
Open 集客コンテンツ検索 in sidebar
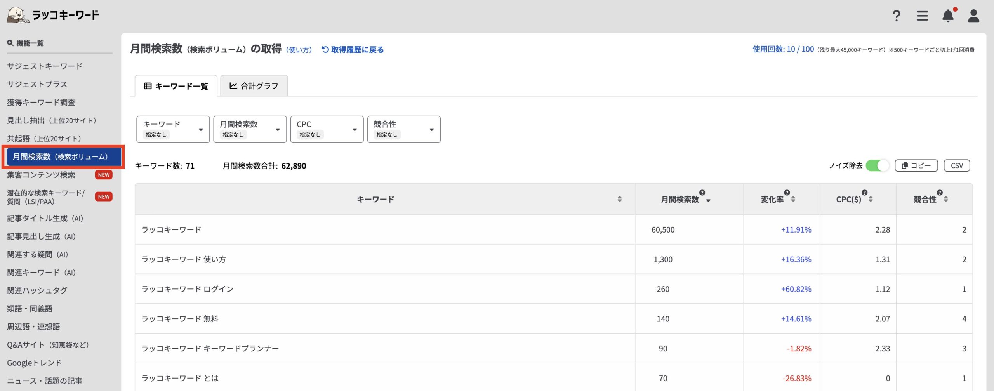point(41,175)
